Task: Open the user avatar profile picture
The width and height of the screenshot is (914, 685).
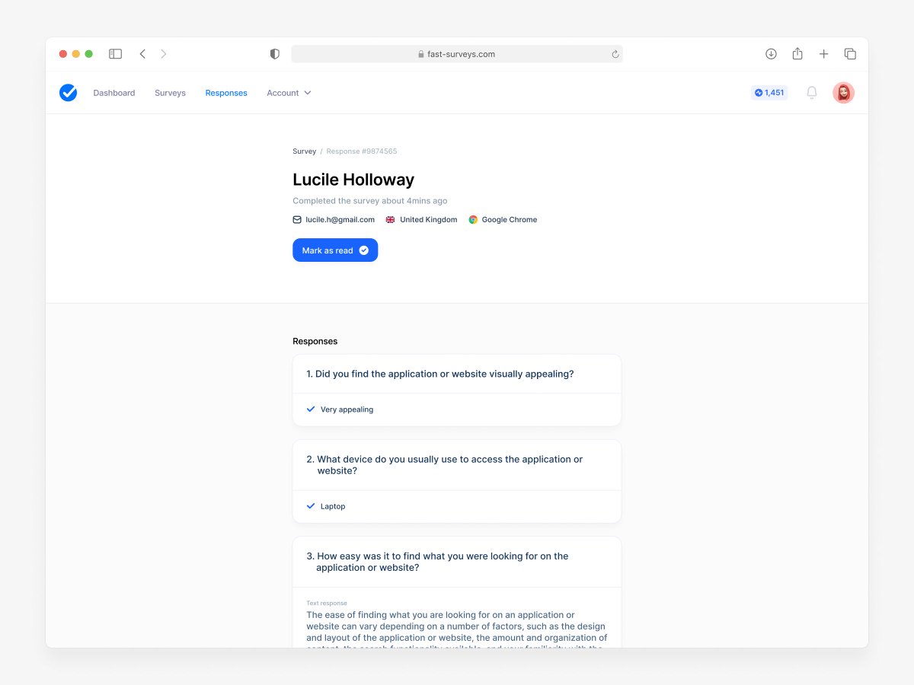Action: click(x=843, y=93)
